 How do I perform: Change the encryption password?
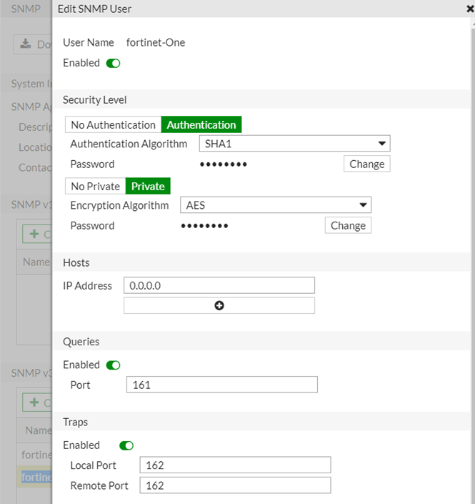pos(348,225)
